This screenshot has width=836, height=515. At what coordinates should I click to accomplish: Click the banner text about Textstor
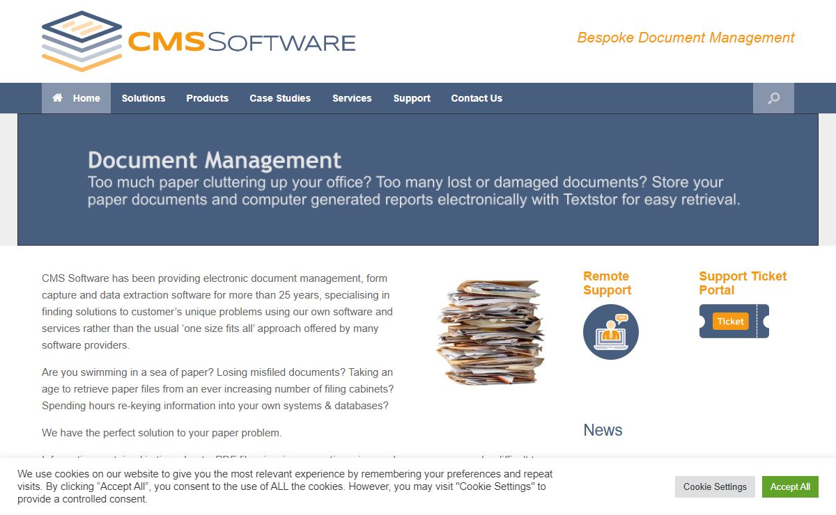414,191
